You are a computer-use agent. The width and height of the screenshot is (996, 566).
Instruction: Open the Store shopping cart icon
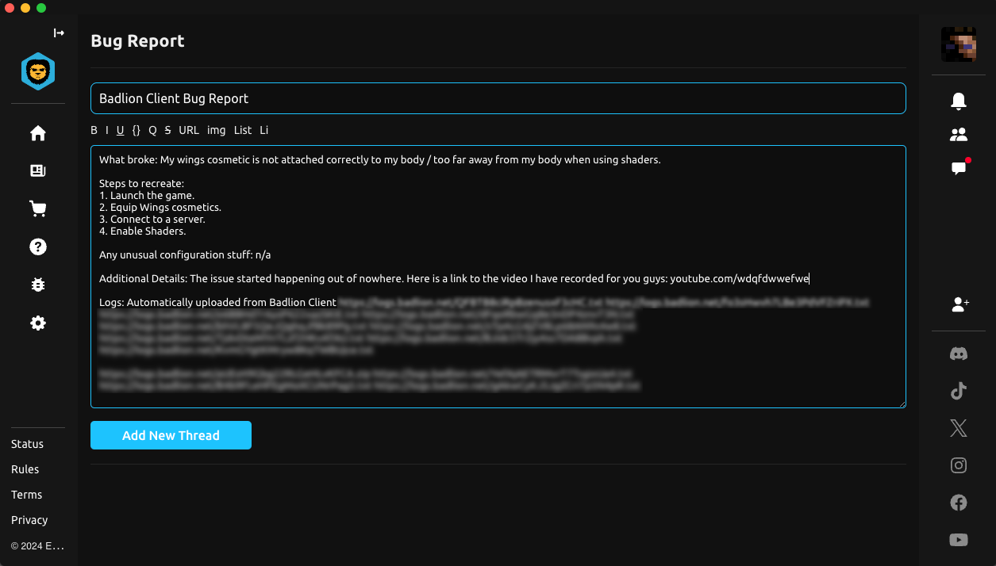click(38, 208)
